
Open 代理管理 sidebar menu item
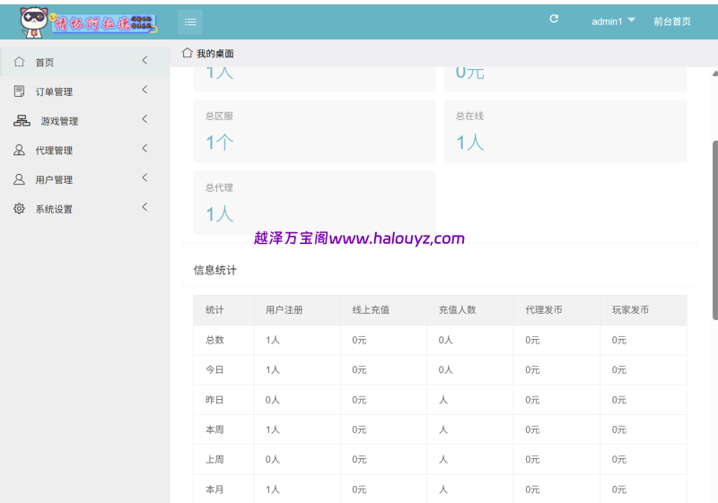click(84, 150)
